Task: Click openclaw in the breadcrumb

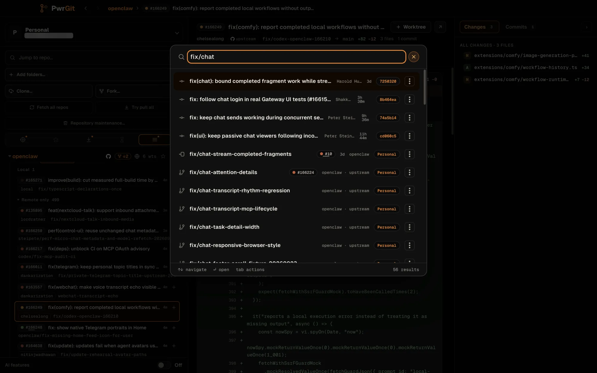Action: pos(120,8)
